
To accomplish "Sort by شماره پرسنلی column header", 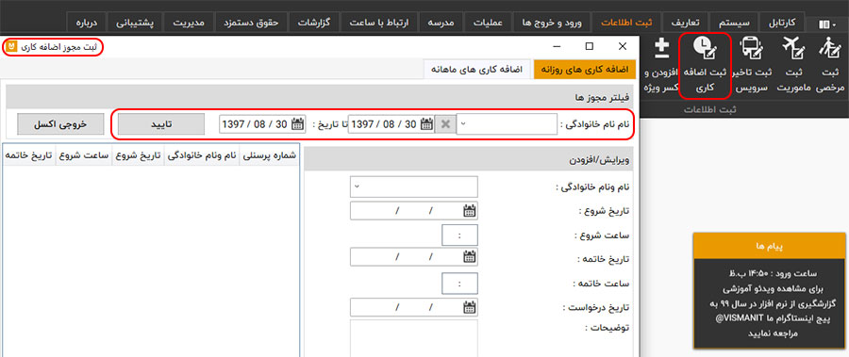I will tap(269, 154).
